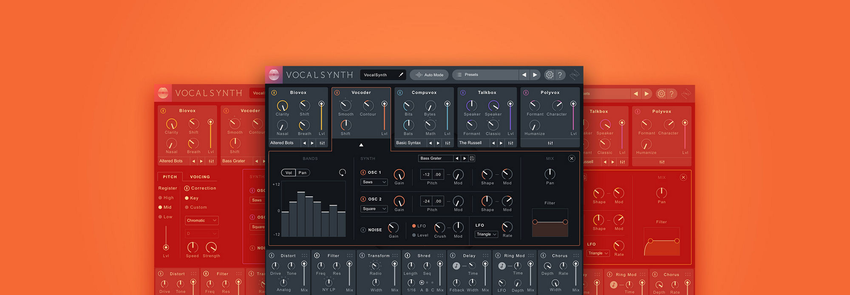This screenshot has width=850, height=295.
Task: Adjust the Vocoder Lvl slider handle
Action: 384,104
